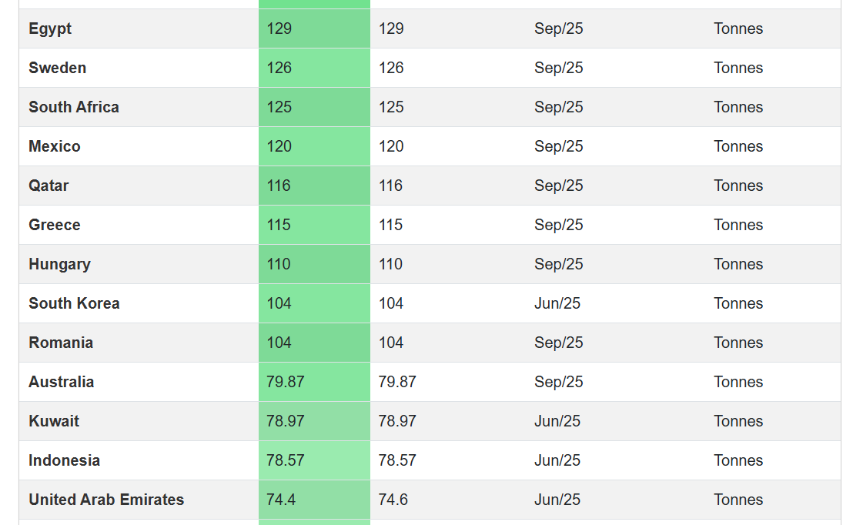This screenshot has height=525, width=853.
Task: Click the 74.6 value in the table
Action: (393, 500)
